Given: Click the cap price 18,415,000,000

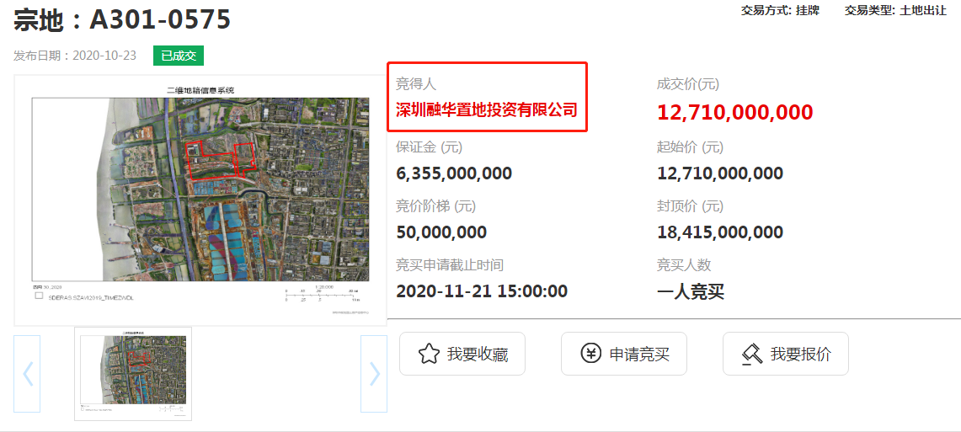Looking at the screenshot, I should [720, 232].
